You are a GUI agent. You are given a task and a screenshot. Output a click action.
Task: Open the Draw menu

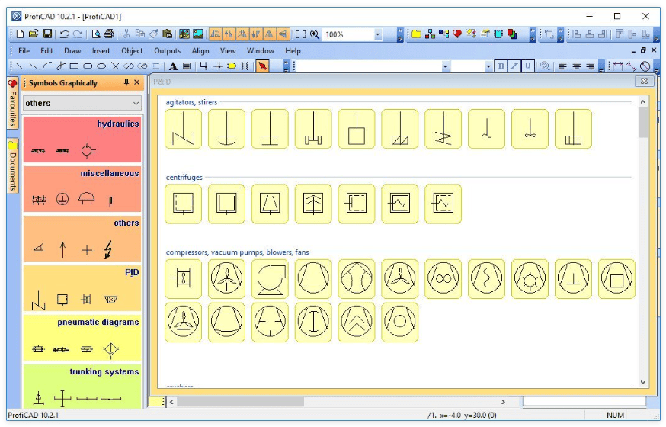72,50
